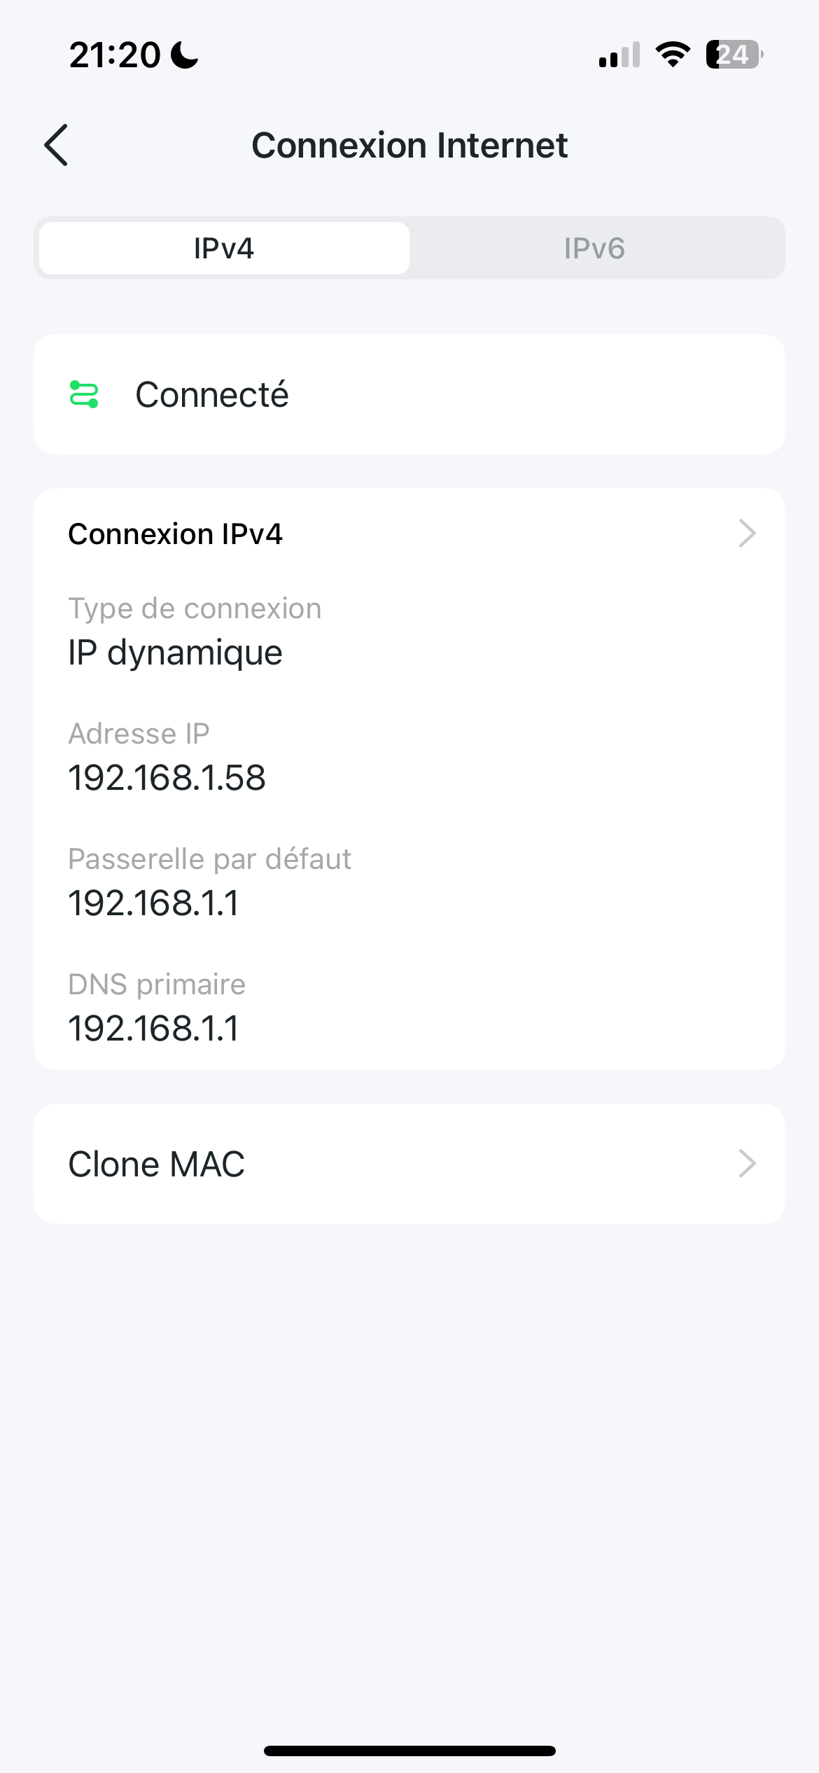The image size is (819, 1773).
Task: Tap the Wi-Fi status bar icon
Action: click(673, 55)
